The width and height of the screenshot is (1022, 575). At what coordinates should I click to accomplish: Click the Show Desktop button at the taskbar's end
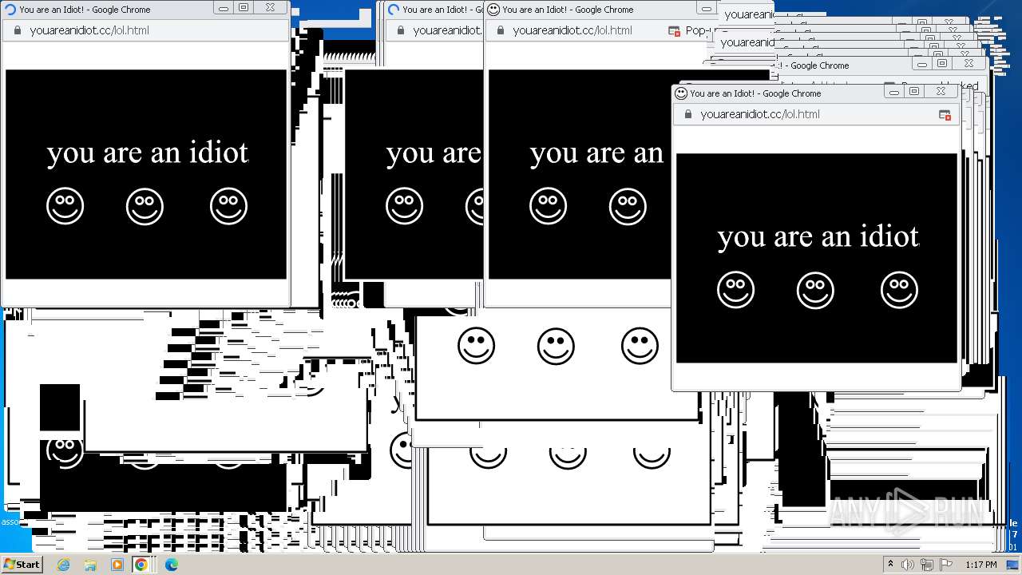[1013, 565]
